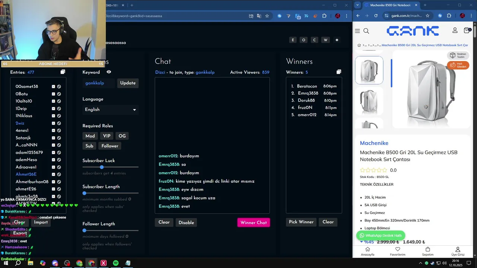Bookmark the gank.com.tr page with star
Screen dimensions: 477x268
coord(427,16)
